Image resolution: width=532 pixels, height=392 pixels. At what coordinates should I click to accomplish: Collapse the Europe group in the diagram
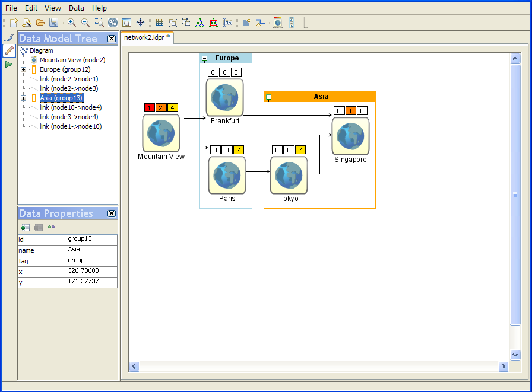click(x=205, y=59)
